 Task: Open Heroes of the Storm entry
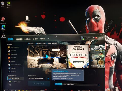[x=14, y=65]
